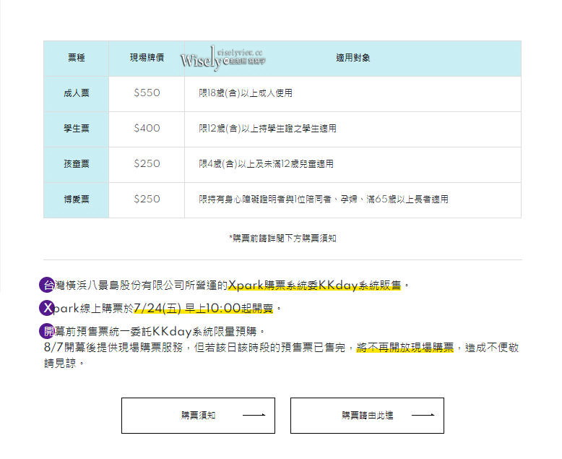
Task: Click the 購票請由此進 button
Action: coord(367,415)
